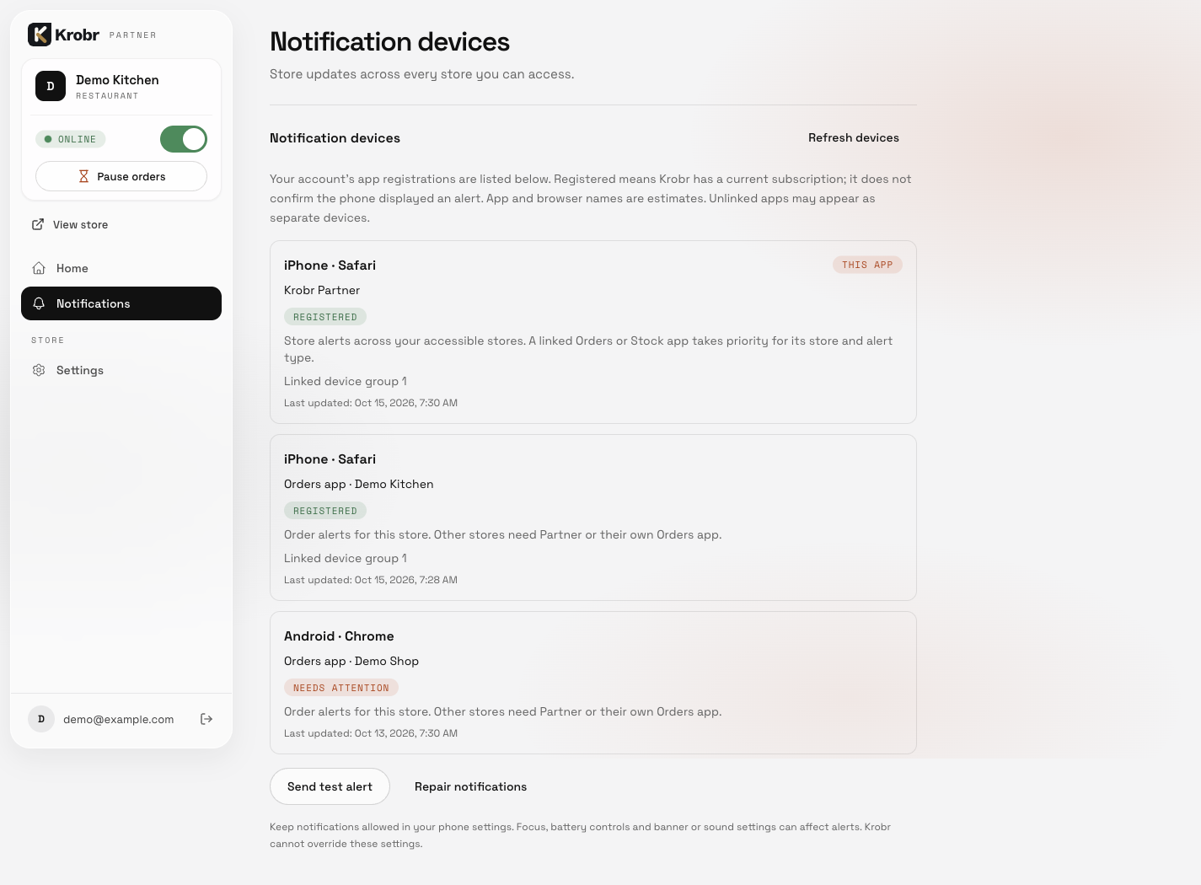Click the Android · Chrome device title
Image resolution: width=1201 pixels, height=885 pixels.
339,636
